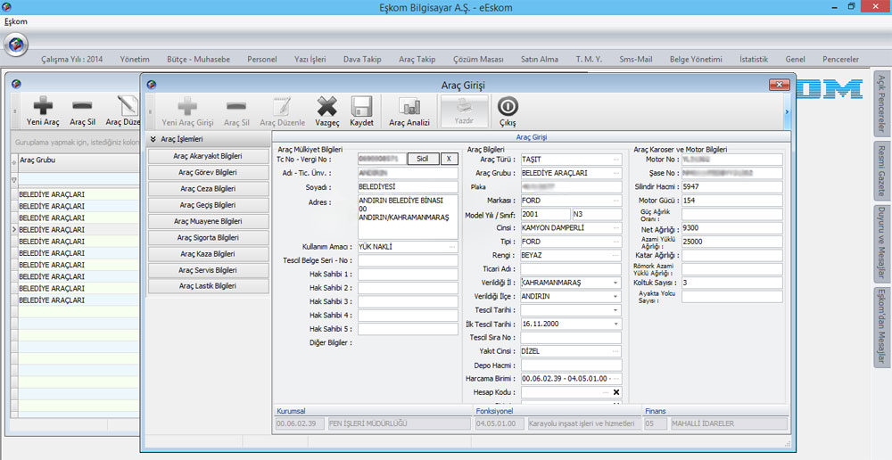Open Araç Sigorta Bilgileri
The width and height of the screenshot is (892, 460).
coord(208,238)
